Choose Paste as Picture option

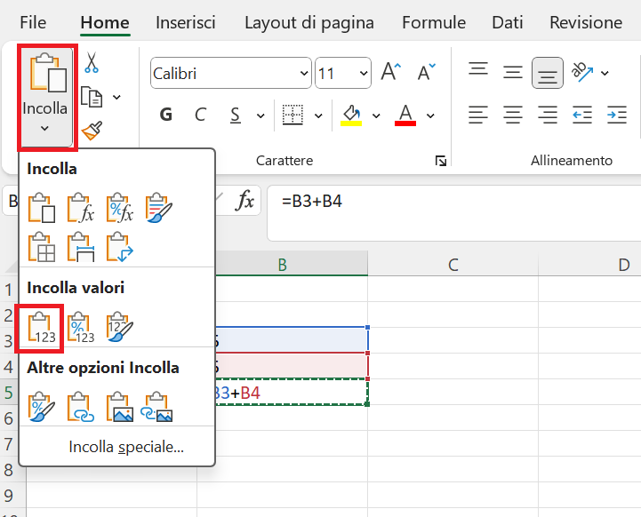point(120,407)
